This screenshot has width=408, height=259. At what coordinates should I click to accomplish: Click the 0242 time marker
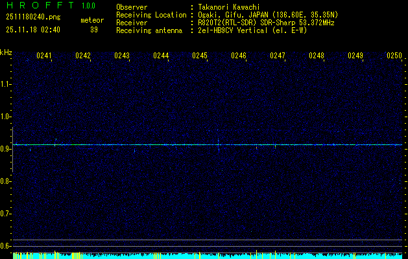(83, 55)
